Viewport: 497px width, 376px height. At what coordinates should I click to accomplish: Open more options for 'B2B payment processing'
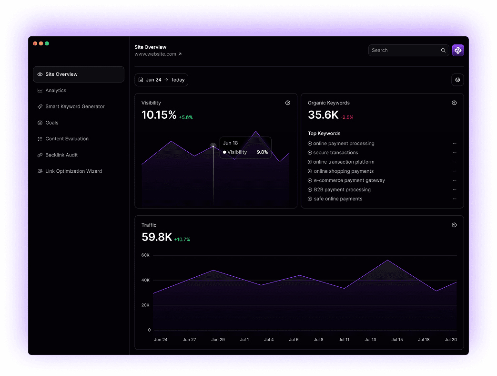pos(455,190)
